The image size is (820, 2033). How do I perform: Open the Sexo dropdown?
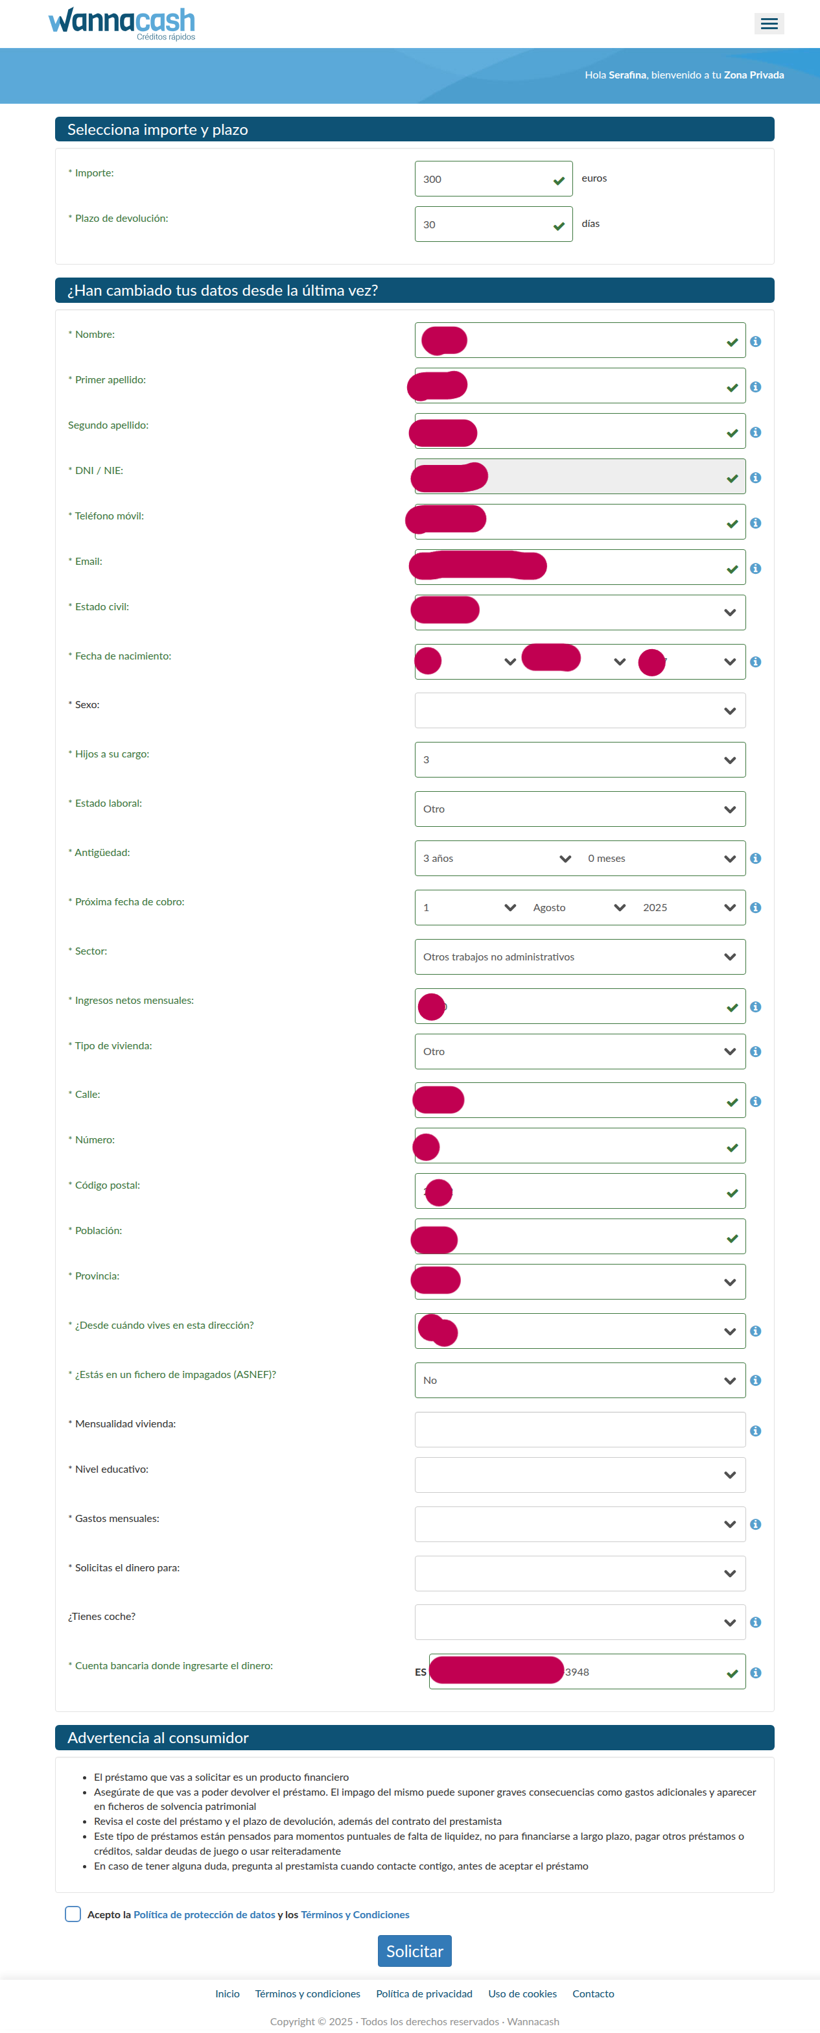(x=580, y=711)
